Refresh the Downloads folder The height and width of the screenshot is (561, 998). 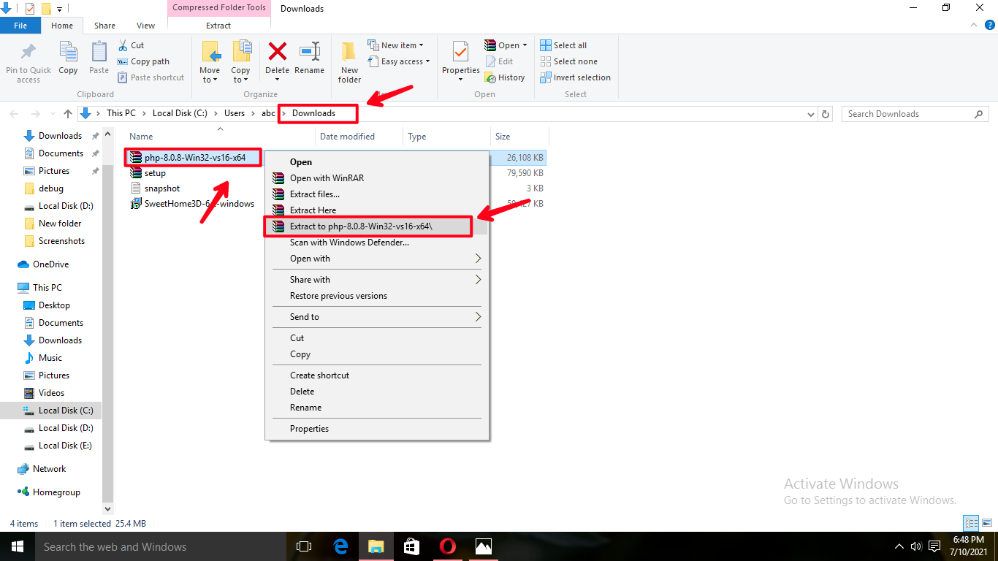click(x=826, y=113)
